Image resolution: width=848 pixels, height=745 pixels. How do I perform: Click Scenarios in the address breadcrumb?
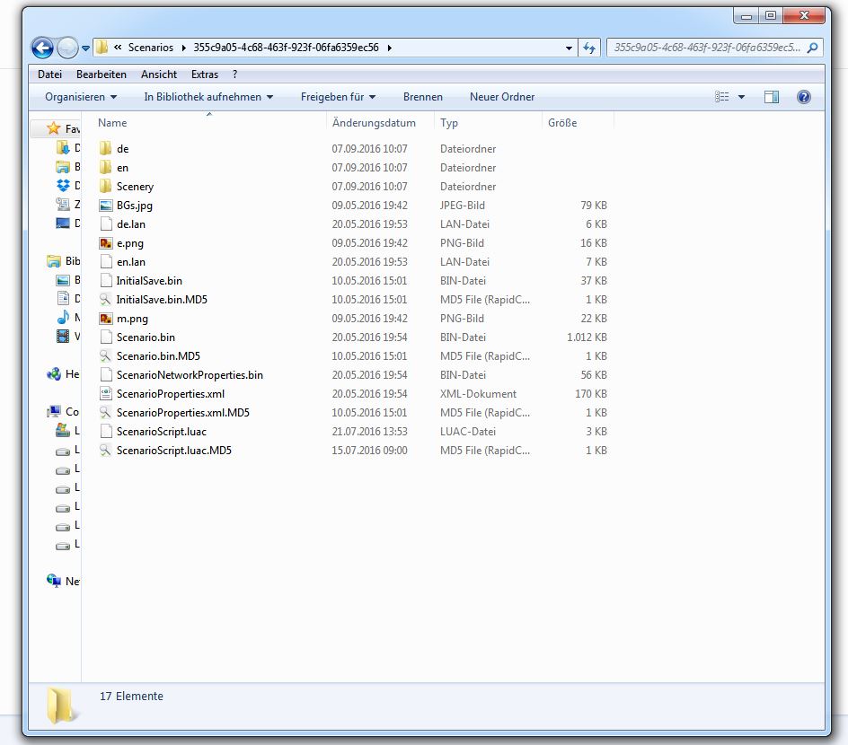150,48
